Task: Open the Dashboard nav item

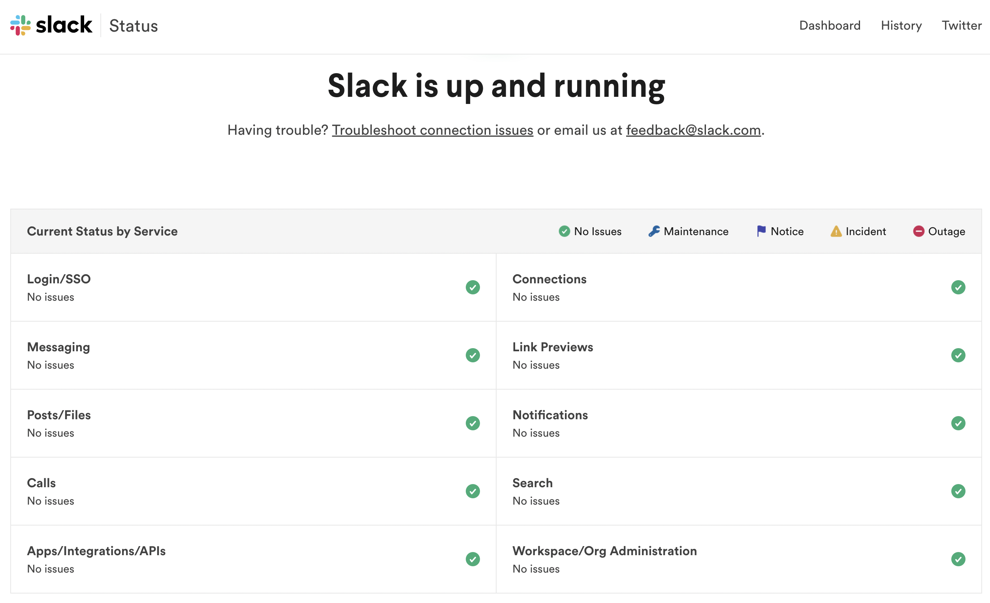Action: pos(830,25)
